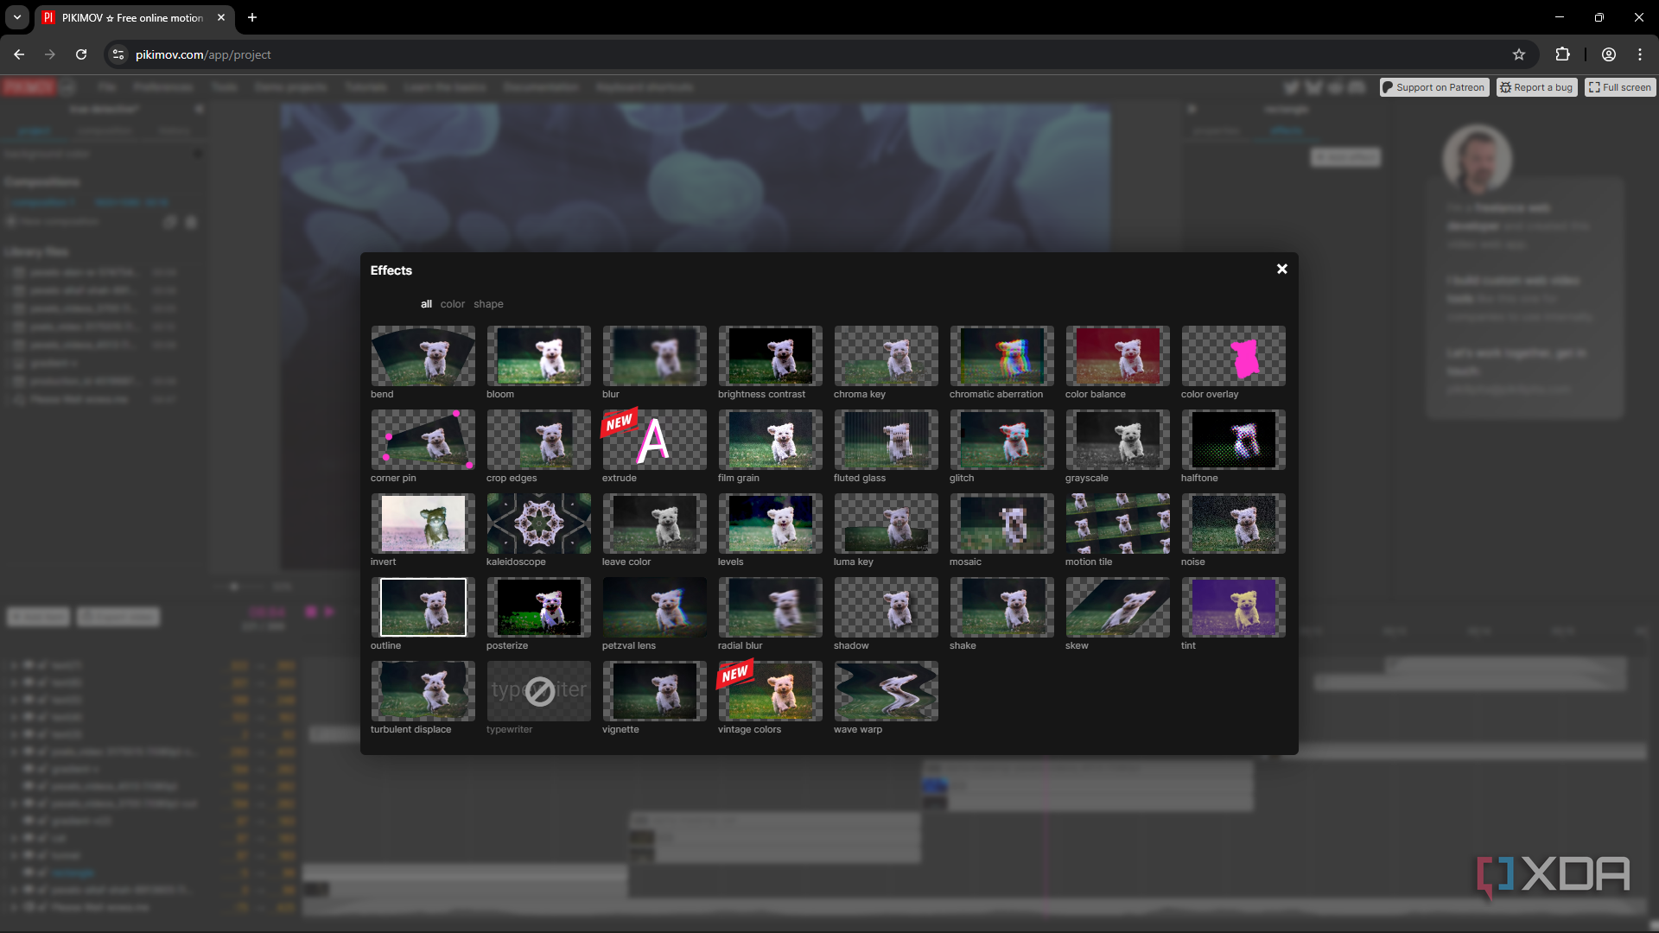Select the shadow effect

(x=886, y=606)
